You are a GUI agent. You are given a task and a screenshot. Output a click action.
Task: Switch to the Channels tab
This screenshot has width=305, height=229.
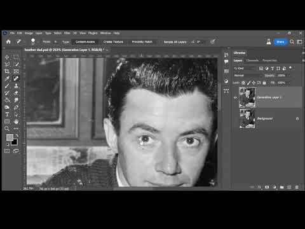[x=252, y=60]
